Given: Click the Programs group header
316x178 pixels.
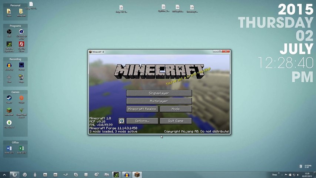Looking at the screenshot, I should [x=15, y=26].
